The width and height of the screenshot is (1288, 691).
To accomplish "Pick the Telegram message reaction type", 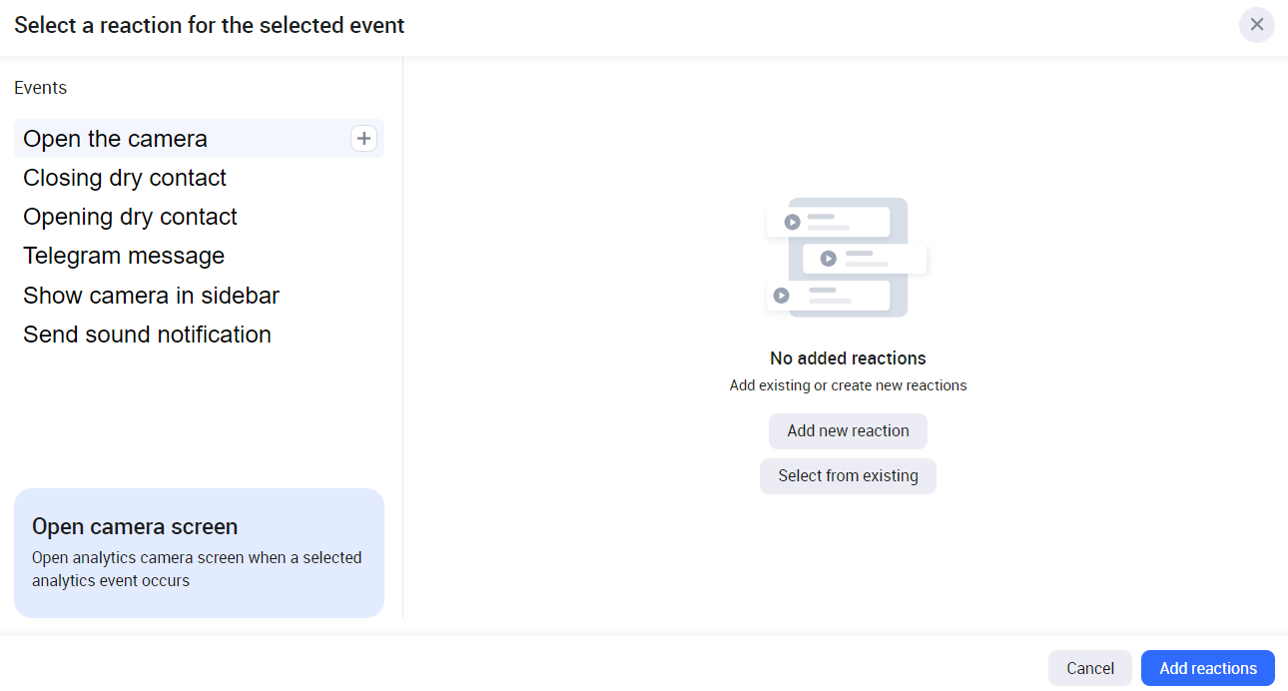I will click(124, 256).
